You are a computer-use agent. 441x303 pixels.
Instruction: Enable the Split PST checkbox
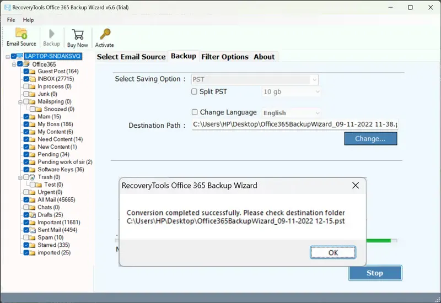point(194,91)
